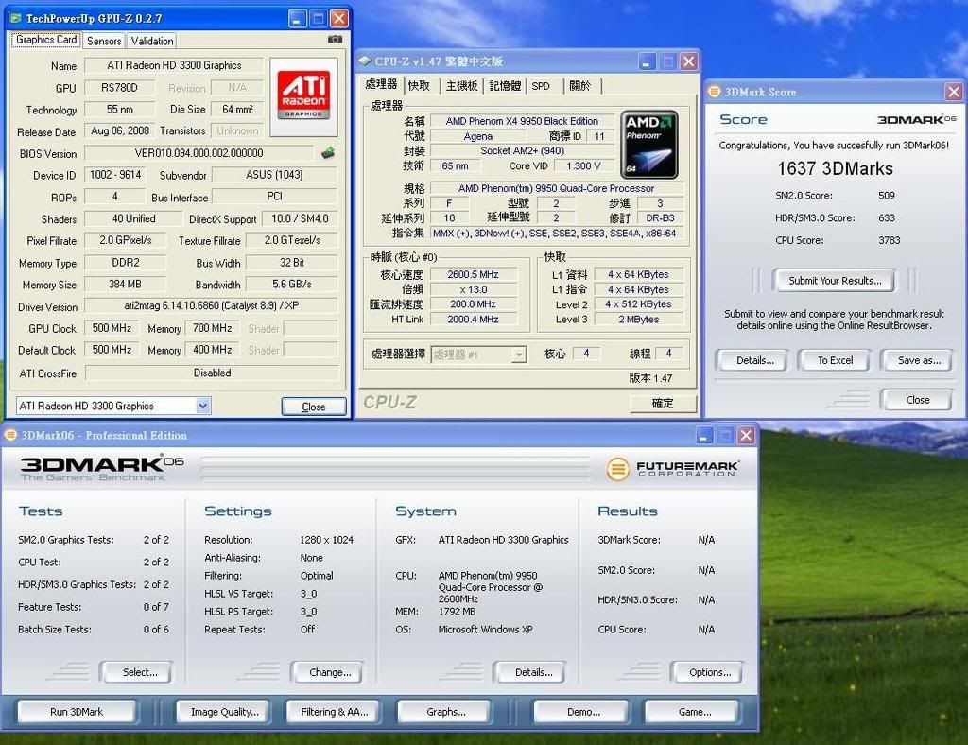Click the Demo button
Screen dimensions: 968x745
tap(583, 712)
